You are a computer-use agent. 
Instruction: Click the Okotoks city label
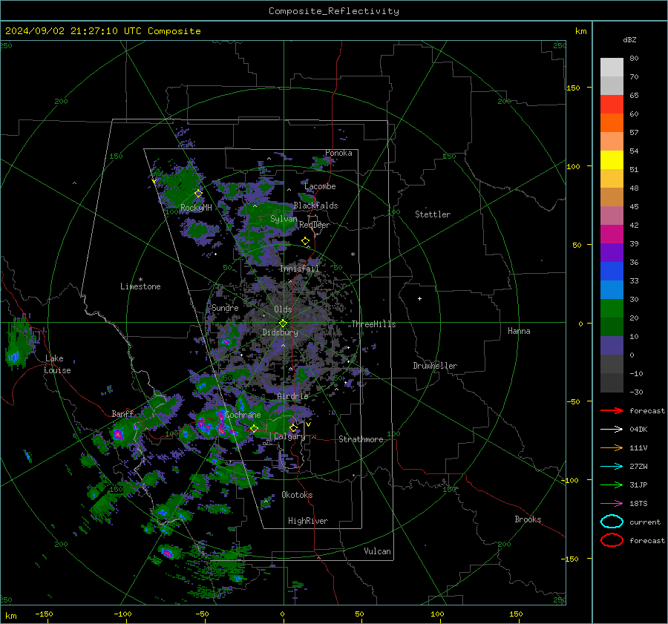point(297,495)
